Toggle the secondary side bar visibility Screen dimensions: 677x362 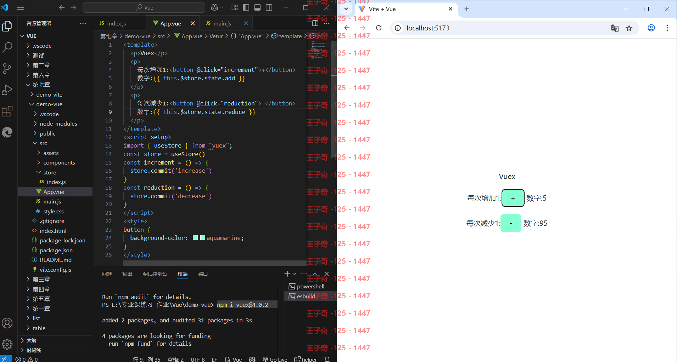pos(269,7)
